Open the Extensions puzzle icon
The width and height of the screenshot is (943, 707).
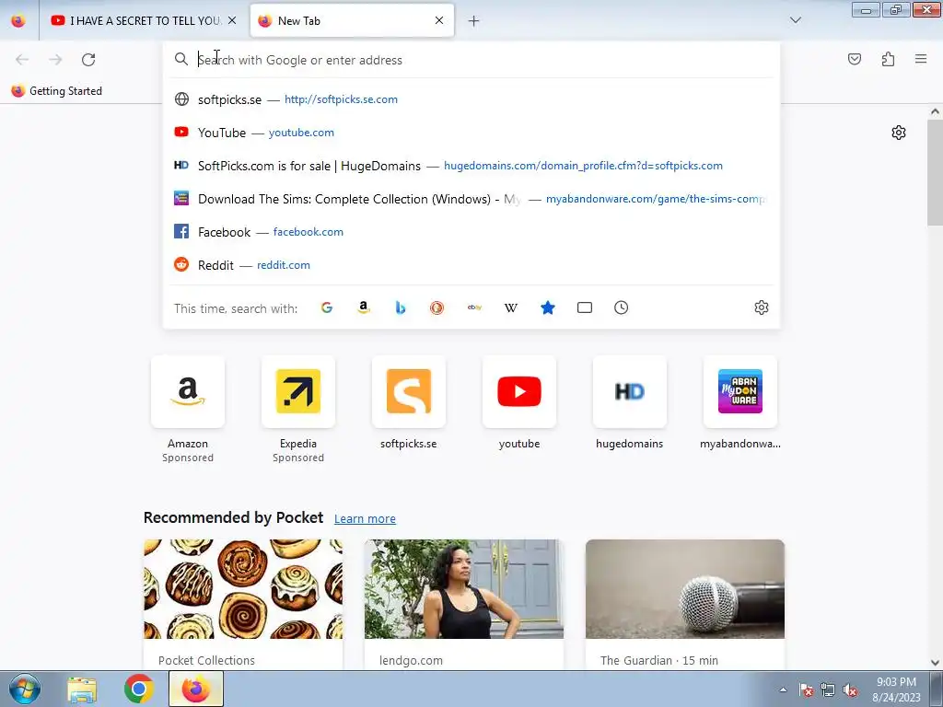click(x=888, y=59)
